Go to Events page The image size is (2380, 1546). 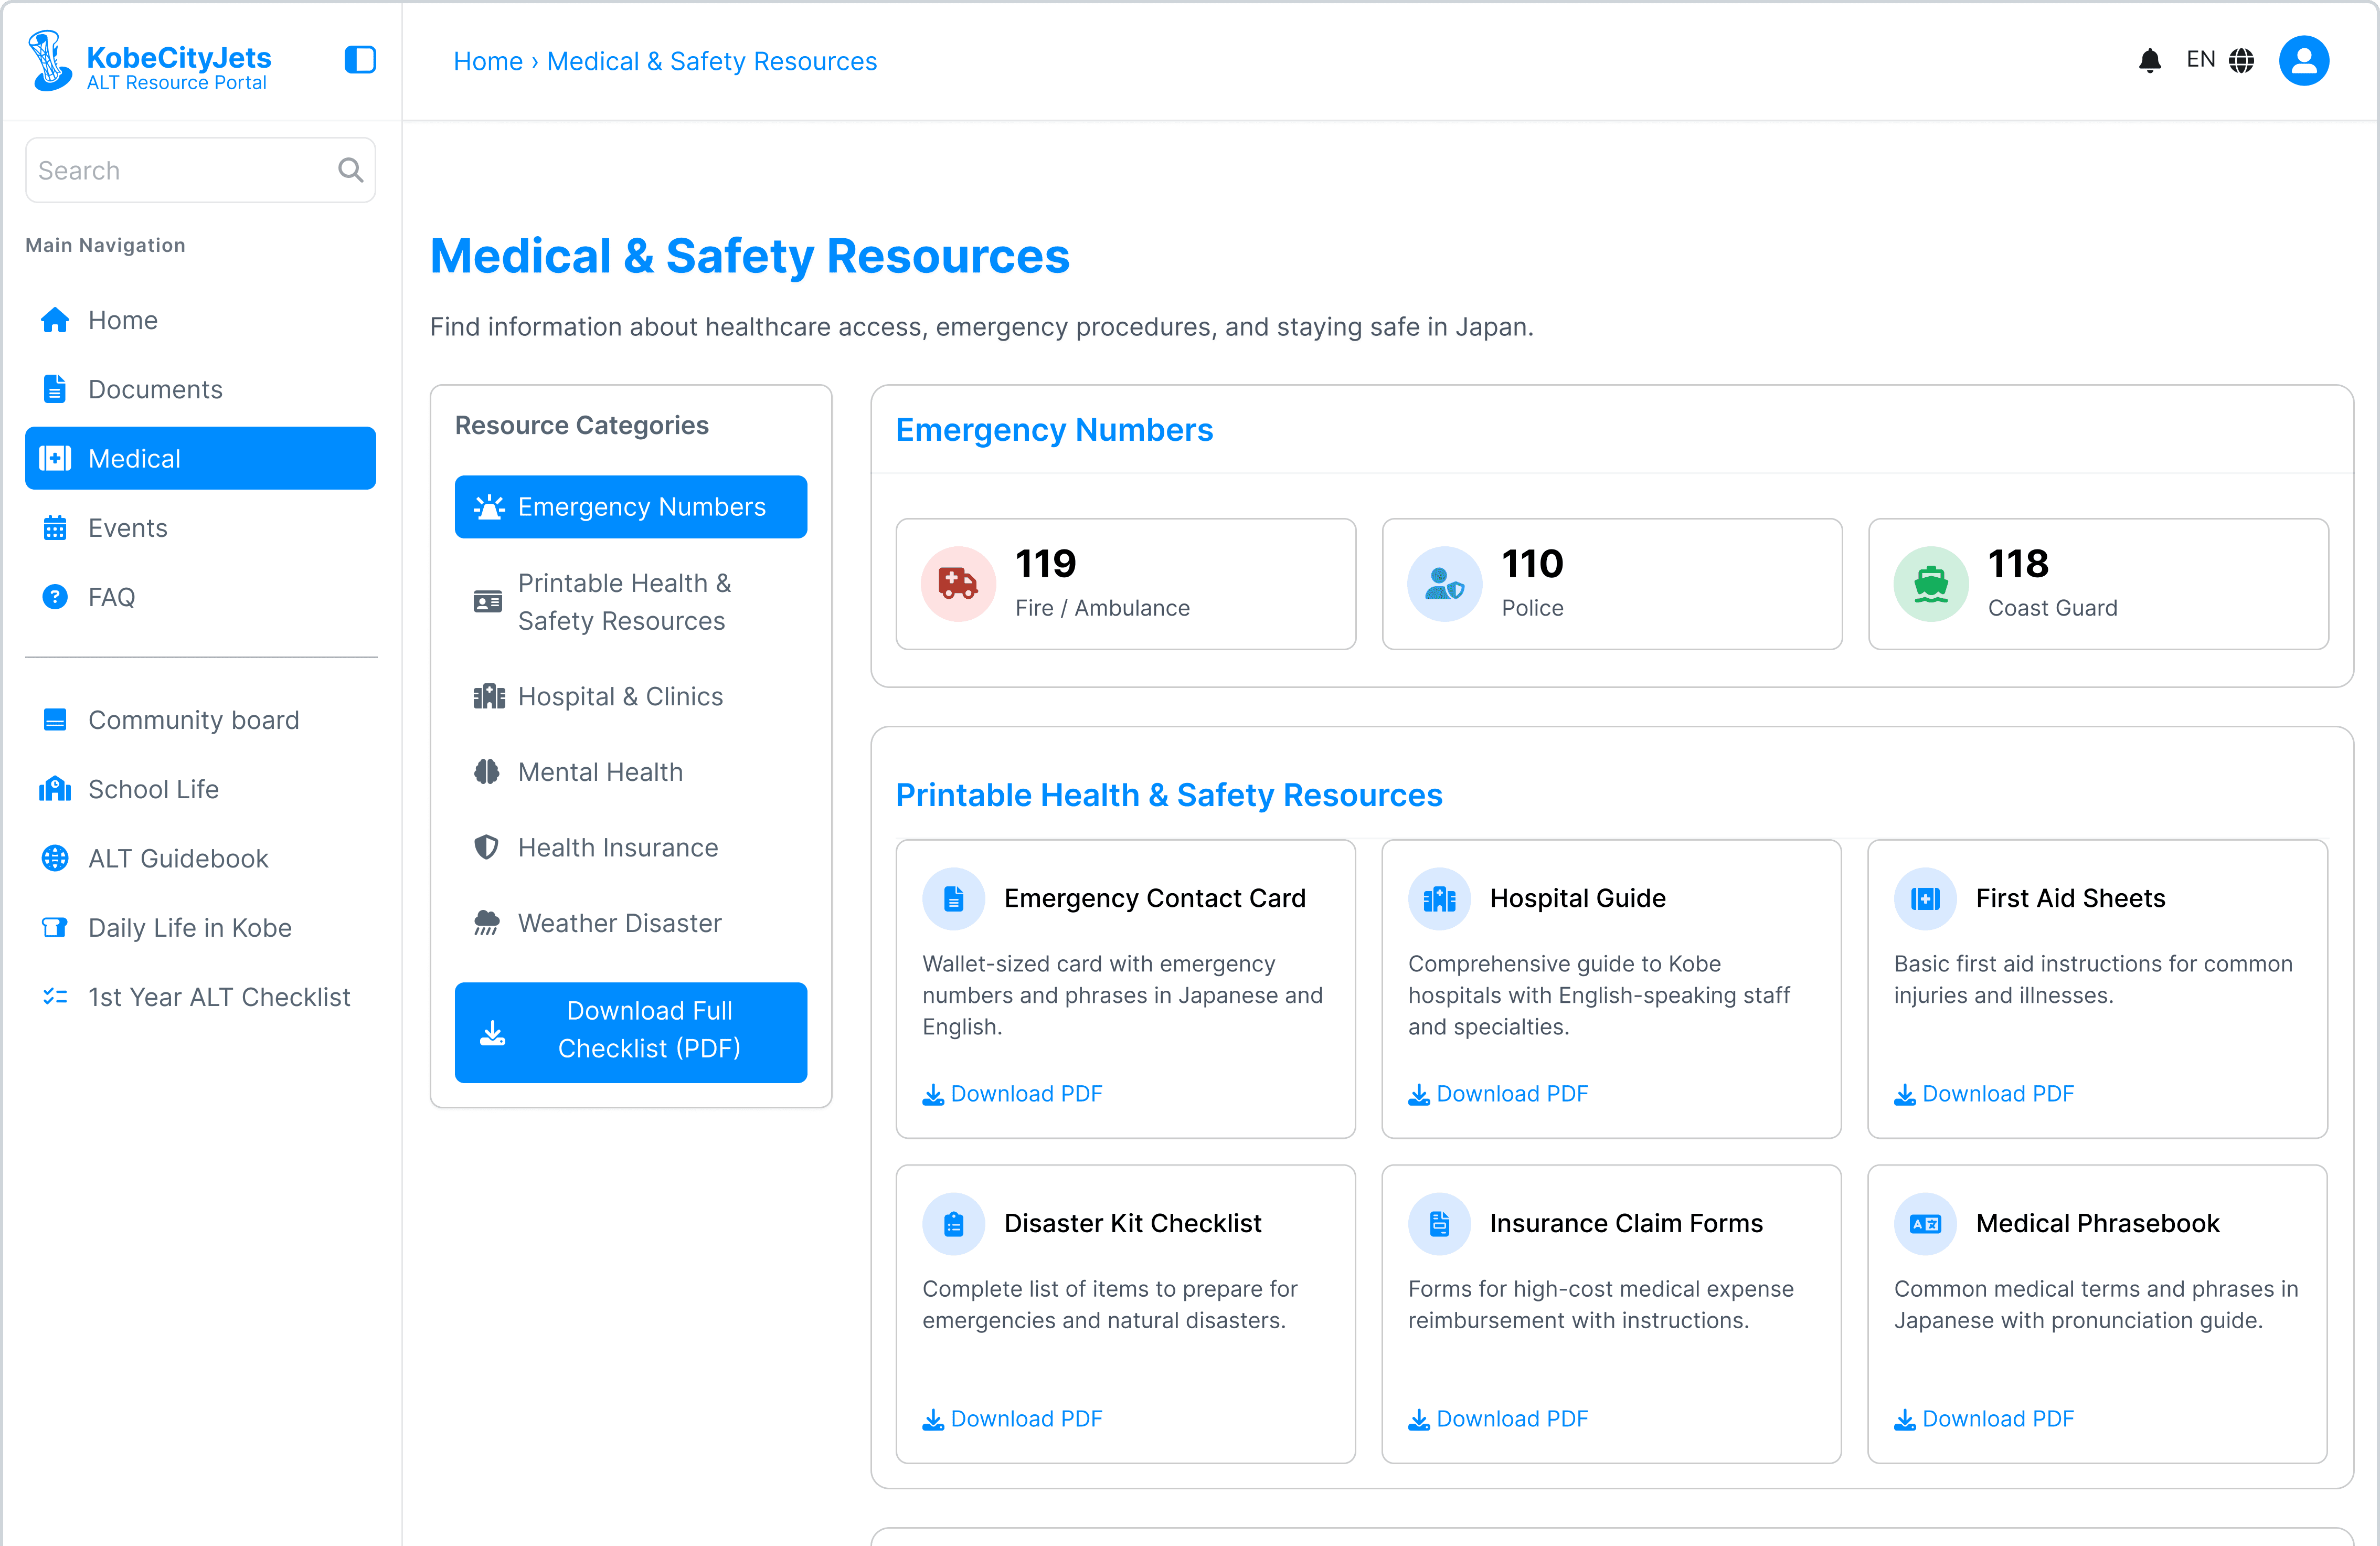[x=127, y=528]
